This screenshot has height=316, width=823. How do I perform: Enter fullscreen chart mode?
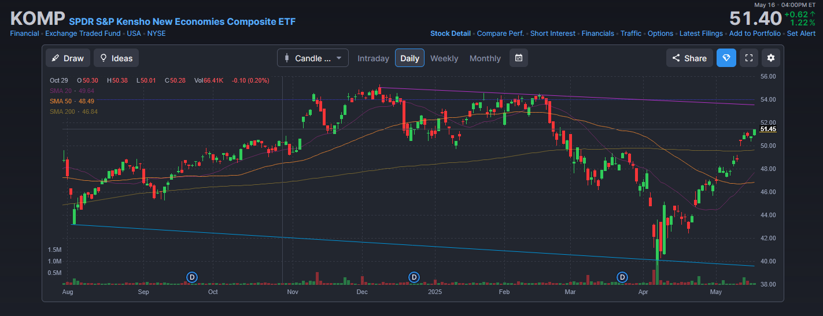[748, 58]
